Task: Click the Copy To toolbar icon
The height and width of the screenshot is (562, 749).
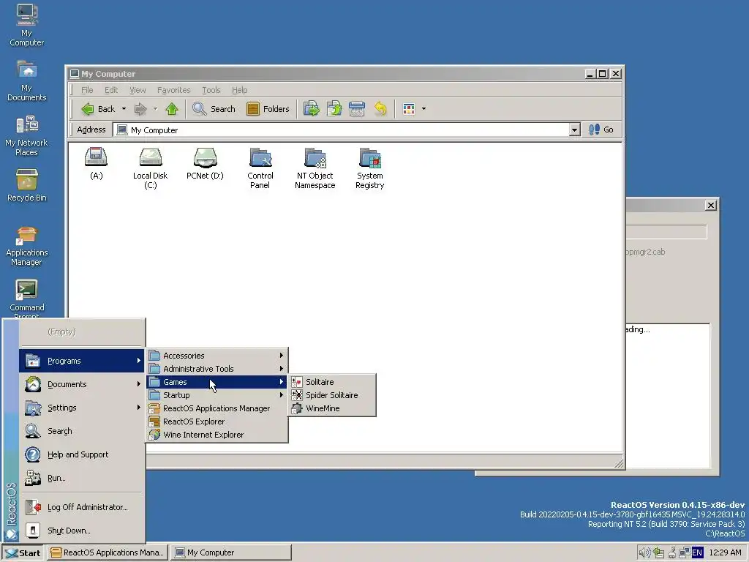Action: pyautogui.click(x=334, y=109)
